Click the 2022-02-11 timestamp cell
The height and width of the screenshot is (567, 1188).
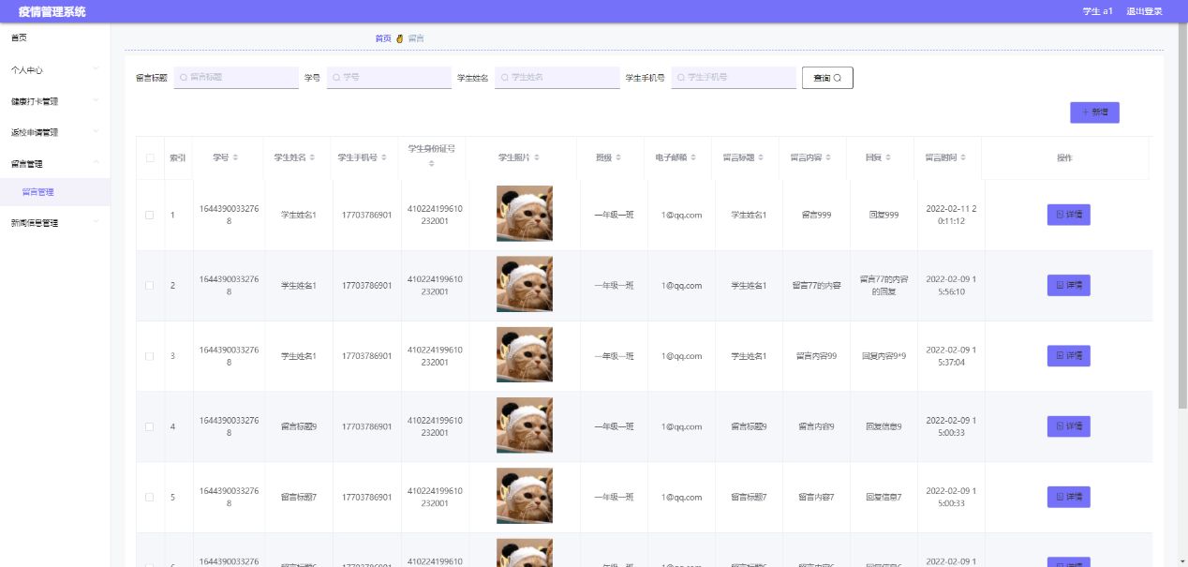(x=951, y=215)
